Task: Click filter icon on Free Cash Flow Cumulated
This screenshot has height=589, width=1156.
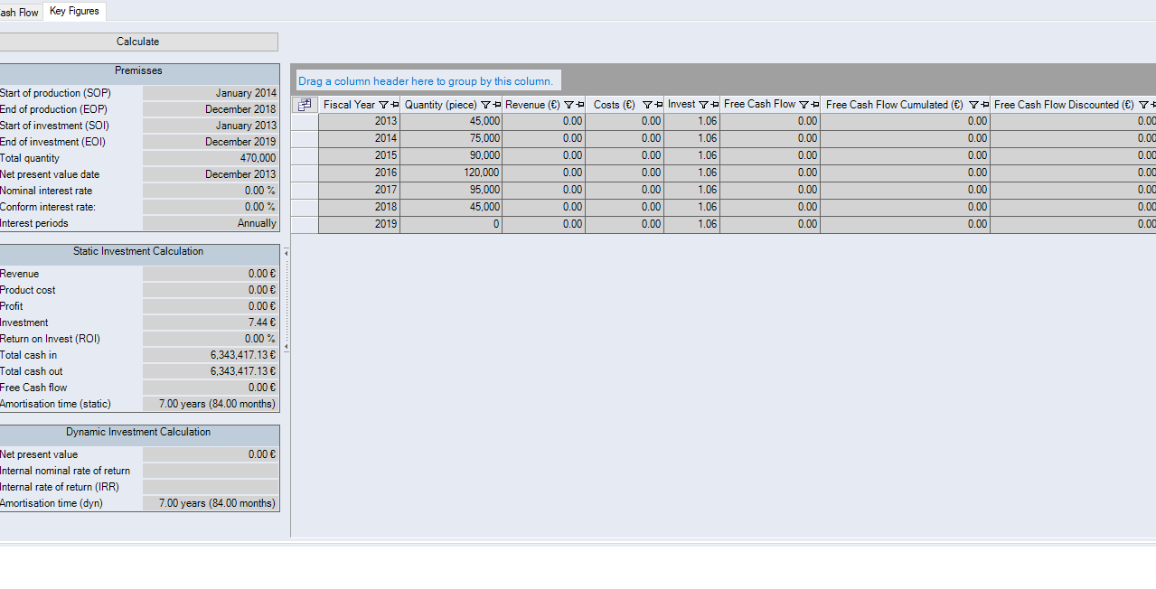Action: [973, 105]
